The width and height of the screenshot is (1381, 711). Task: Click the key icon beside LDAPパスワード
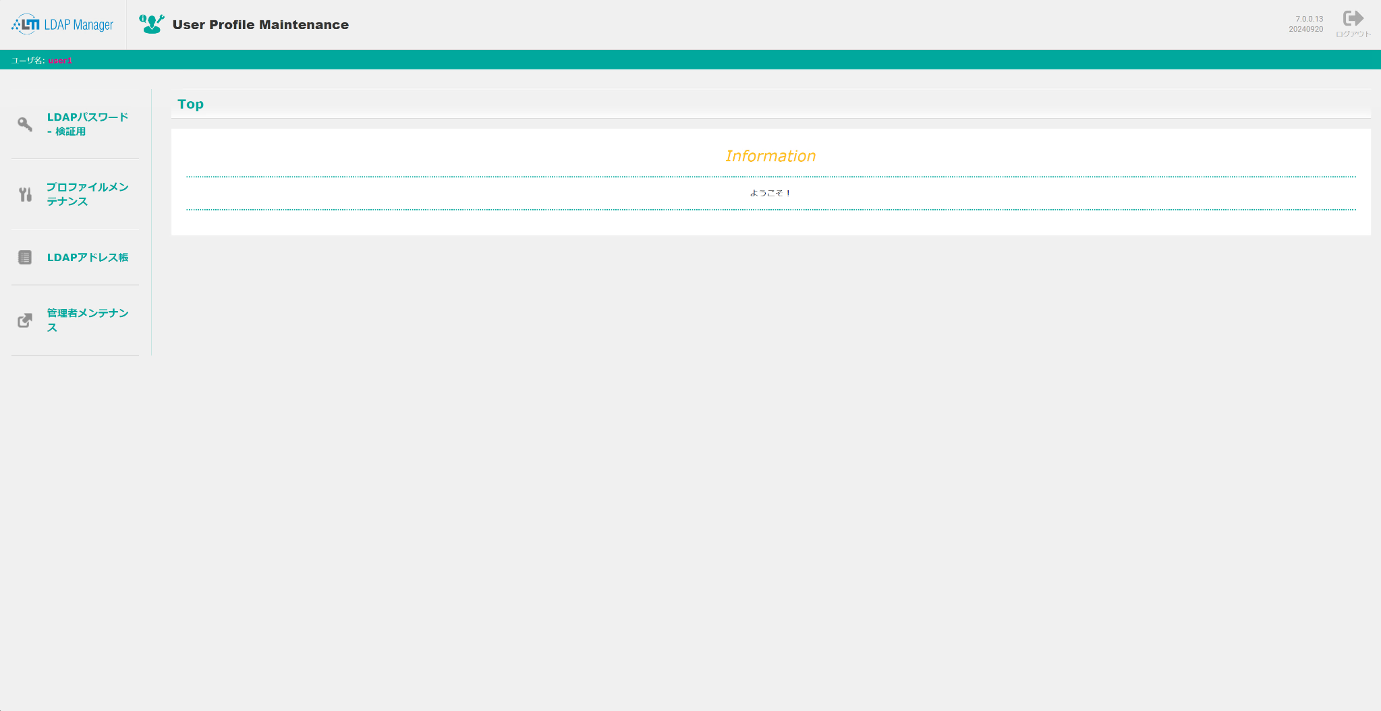pyautogui.click(x=25, y=124)
